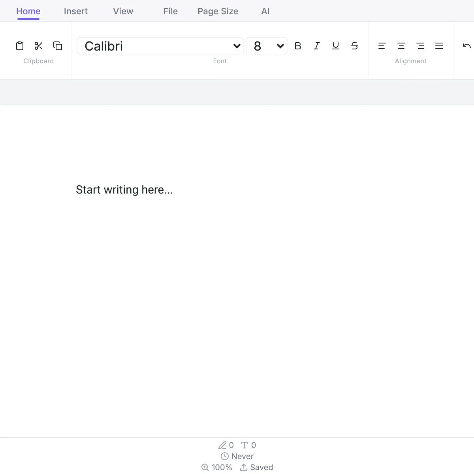Image resolution: width=474 pixels, height=474 pixels.
Task: Click the text character count icon
Action: (x=245, y=445)
